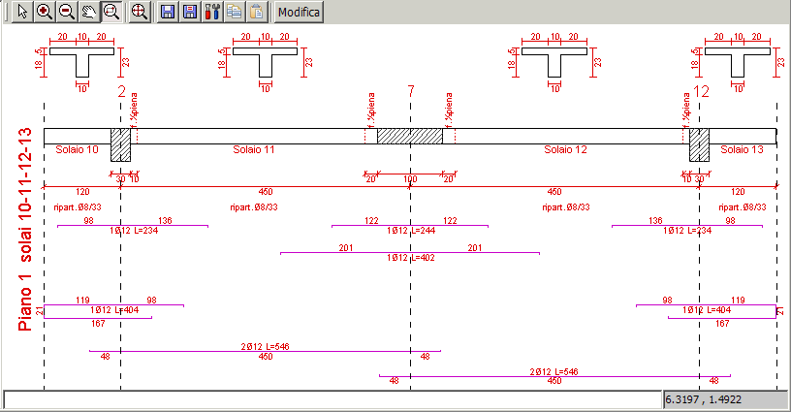Select the central hatched solid band at axis 7
Screen dimensions: 791x412
click(410, 136)
